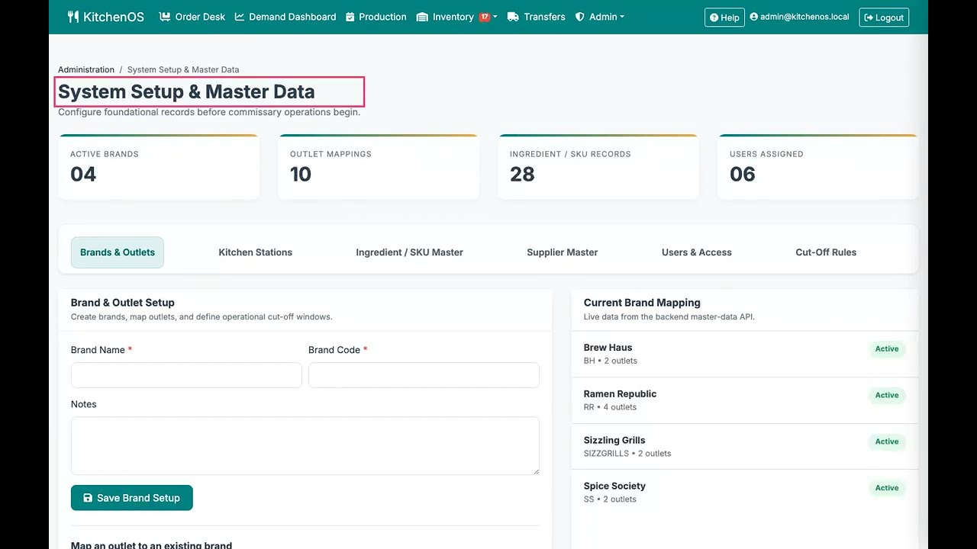Open Demand Dashboard menu item
This screenshot has height=549, width=977.
pos(285,17)
